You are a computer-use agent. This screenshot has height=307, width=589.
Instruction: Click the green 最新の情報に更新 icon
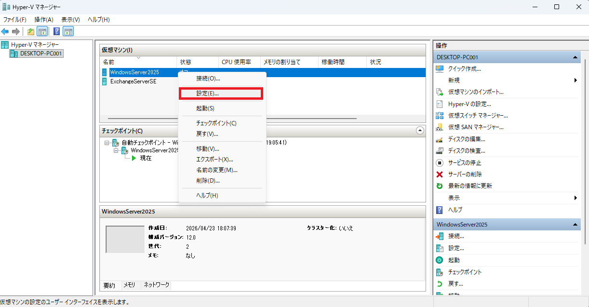tap(439, 186)
